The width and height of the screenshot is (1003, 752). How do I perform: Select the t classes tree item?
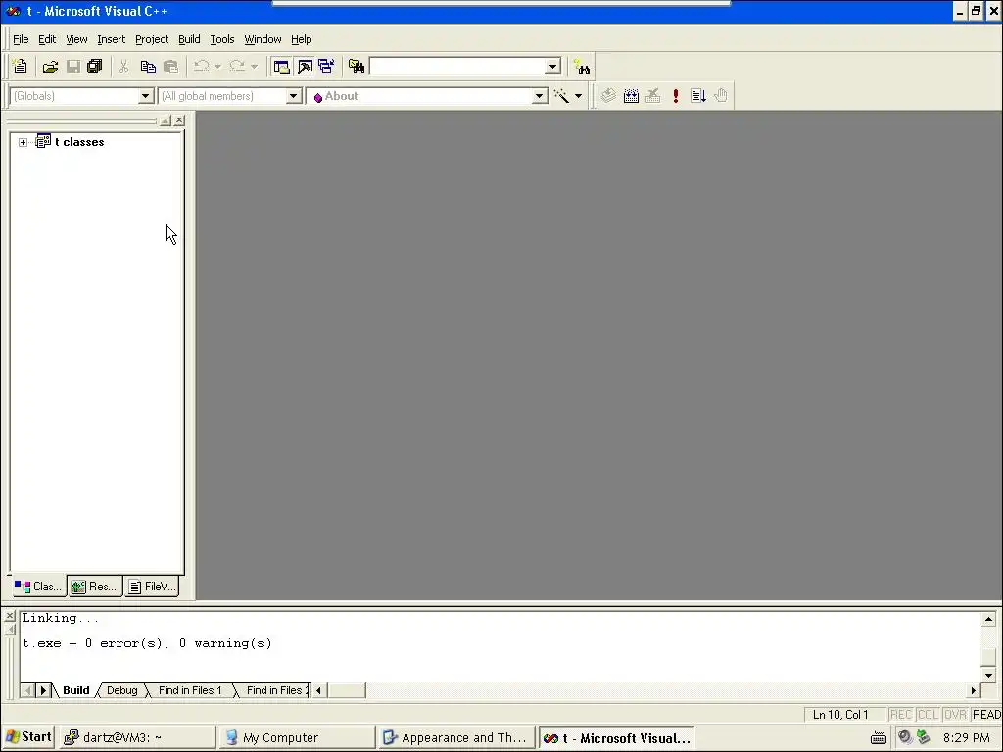point(79,142)
